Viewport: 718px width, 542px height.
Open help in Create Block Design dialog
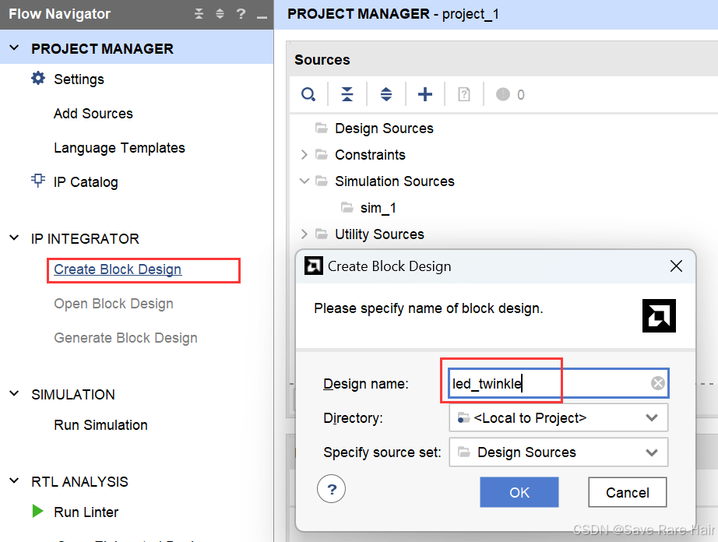[x=332, y=489]
